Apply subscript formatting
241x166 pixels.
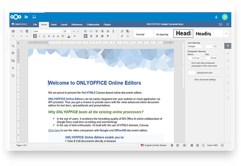click(x=58, y=36)
